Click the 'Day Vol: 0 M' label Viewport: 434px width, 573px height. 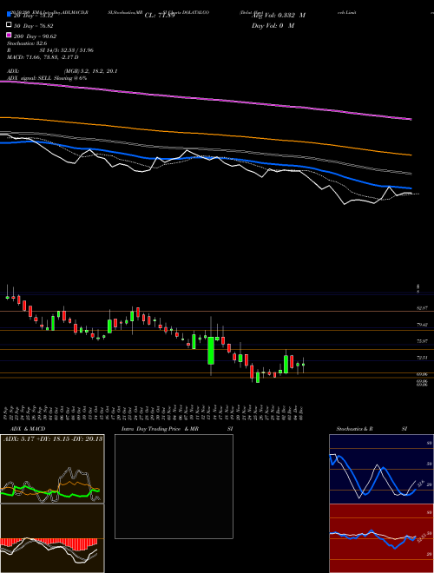[x=273, y=26]
